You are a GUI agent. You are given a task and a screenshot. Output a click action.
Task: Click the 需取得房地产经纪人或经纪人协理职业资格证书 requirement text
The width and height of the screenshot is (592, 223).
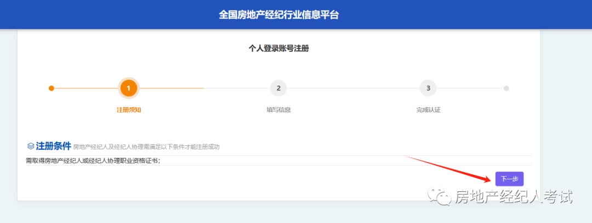[93, 161]
